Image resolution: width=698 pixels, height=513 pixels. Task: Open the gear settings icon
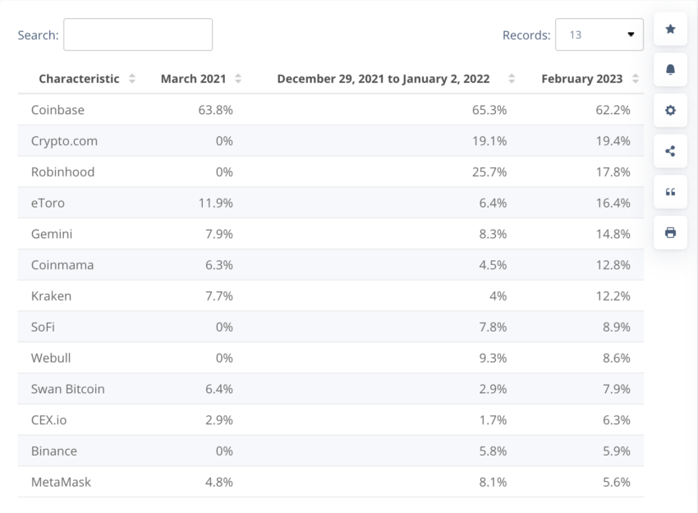point(670,110)
